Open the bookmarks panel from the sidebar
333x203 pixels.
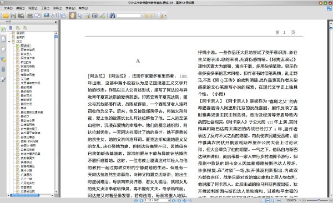3,29
